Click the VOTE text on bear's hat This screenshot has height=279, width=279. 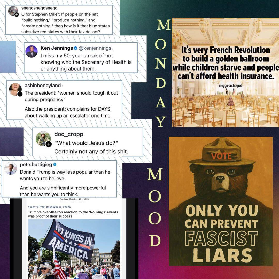coord(221,156)
